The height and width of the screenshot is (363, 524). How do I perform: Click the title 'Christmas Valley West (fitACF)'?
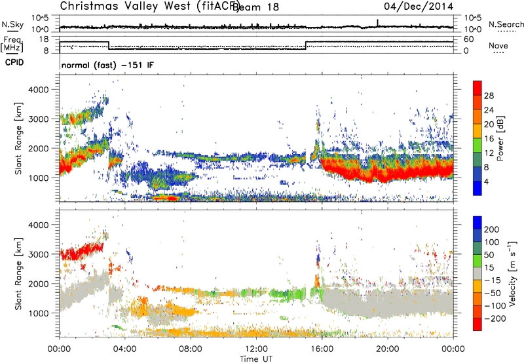click(x=149, y=7)
